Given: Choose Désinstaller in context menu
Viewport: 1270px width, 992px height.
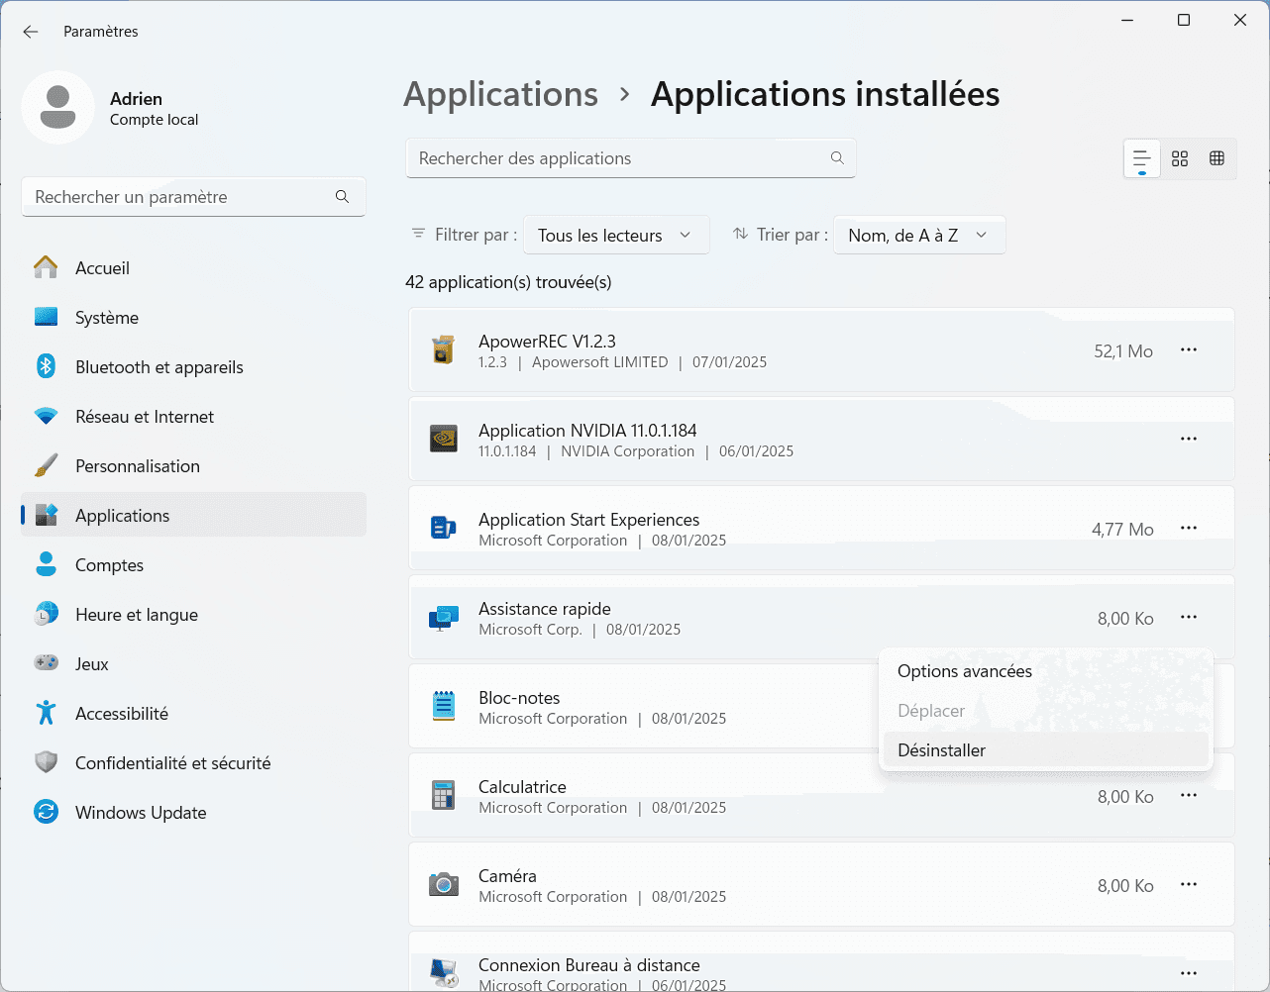Looking at the screenshot, I should point(1045,750).
